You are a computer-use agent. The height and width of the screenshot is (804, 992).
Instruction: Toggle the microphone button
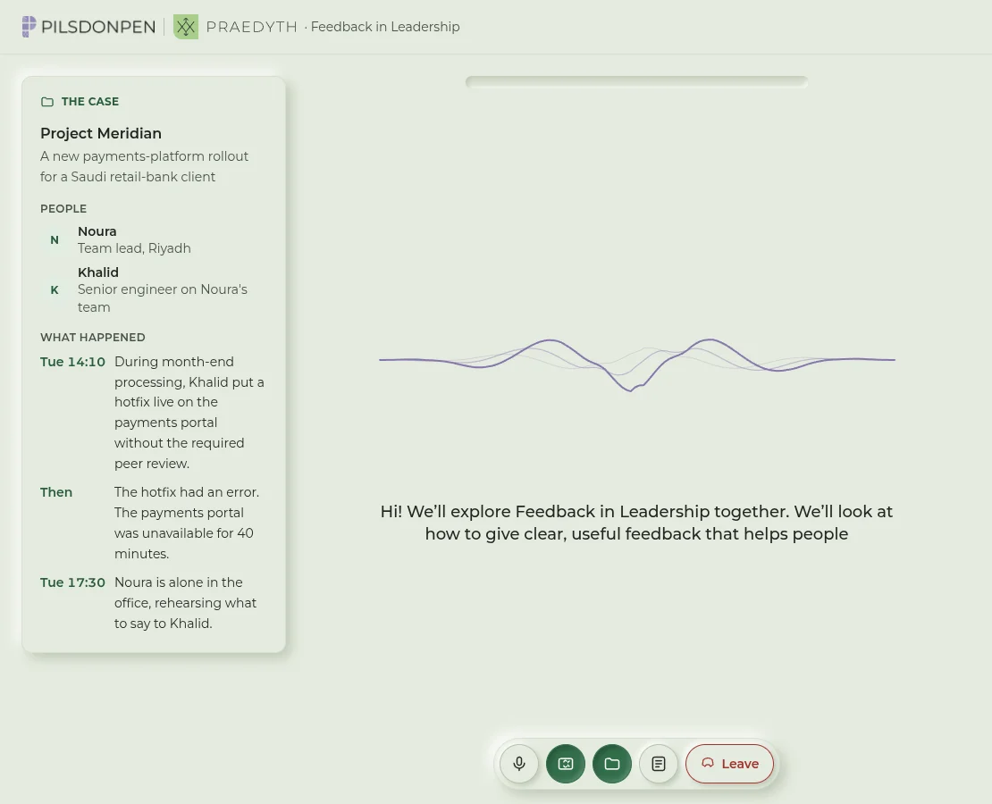click(x=518, y=764)
